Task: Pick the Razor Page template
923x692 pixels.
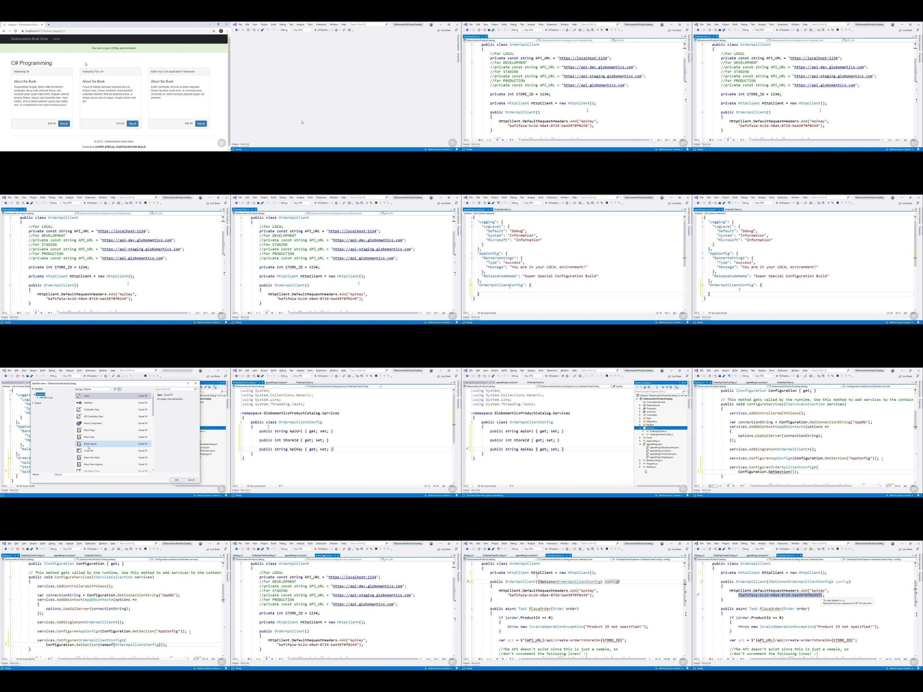Action: click(113, 430)
